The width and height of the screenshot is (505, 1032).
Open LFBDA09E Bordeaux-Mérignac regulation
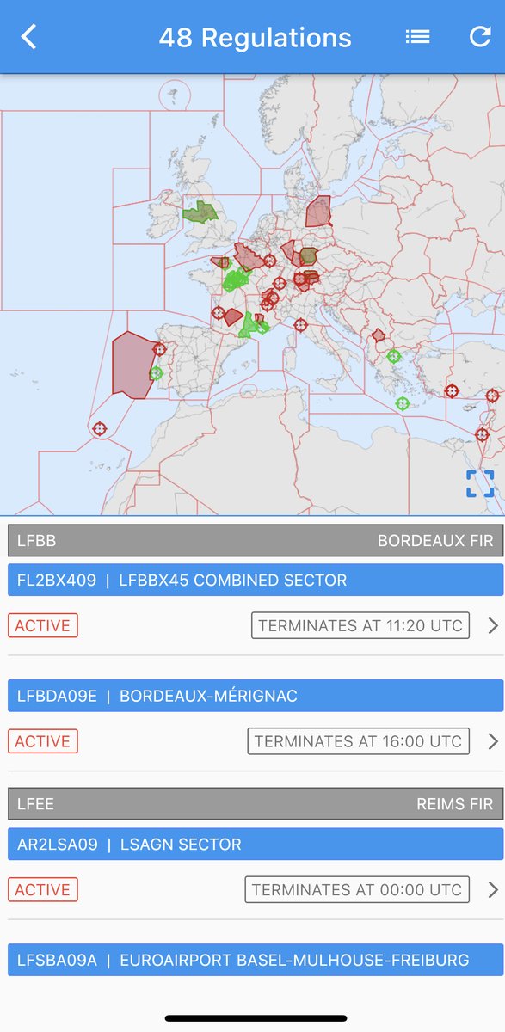coord(256,696)
